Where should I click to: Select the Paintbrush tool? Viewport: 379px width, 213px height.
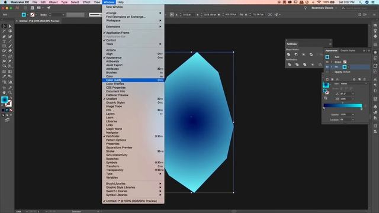tap(10, 46)
